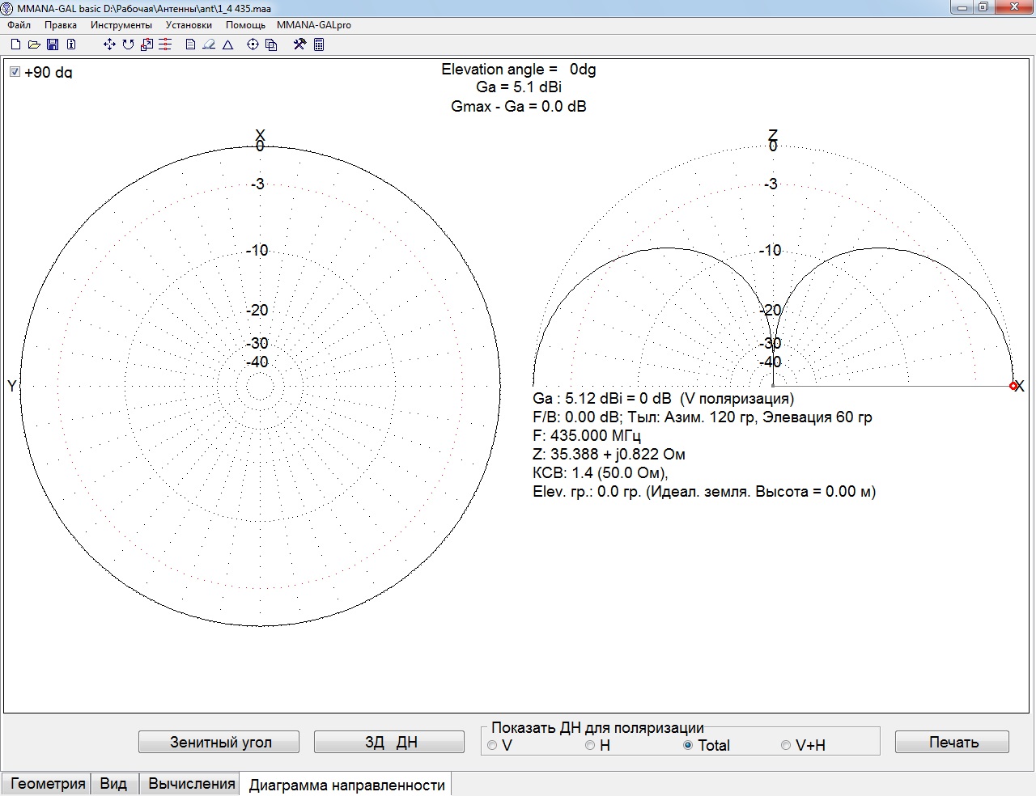Open the hammer and wrench tools icon
Image resolution: width=1036 pixels, height=796 pixels.
click(299, 44)
